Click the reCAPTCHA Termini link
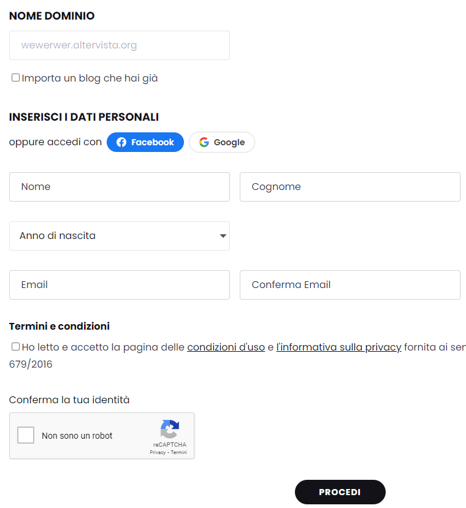The image size is (466, 508). pyautogui.click(x=178, y=452)
